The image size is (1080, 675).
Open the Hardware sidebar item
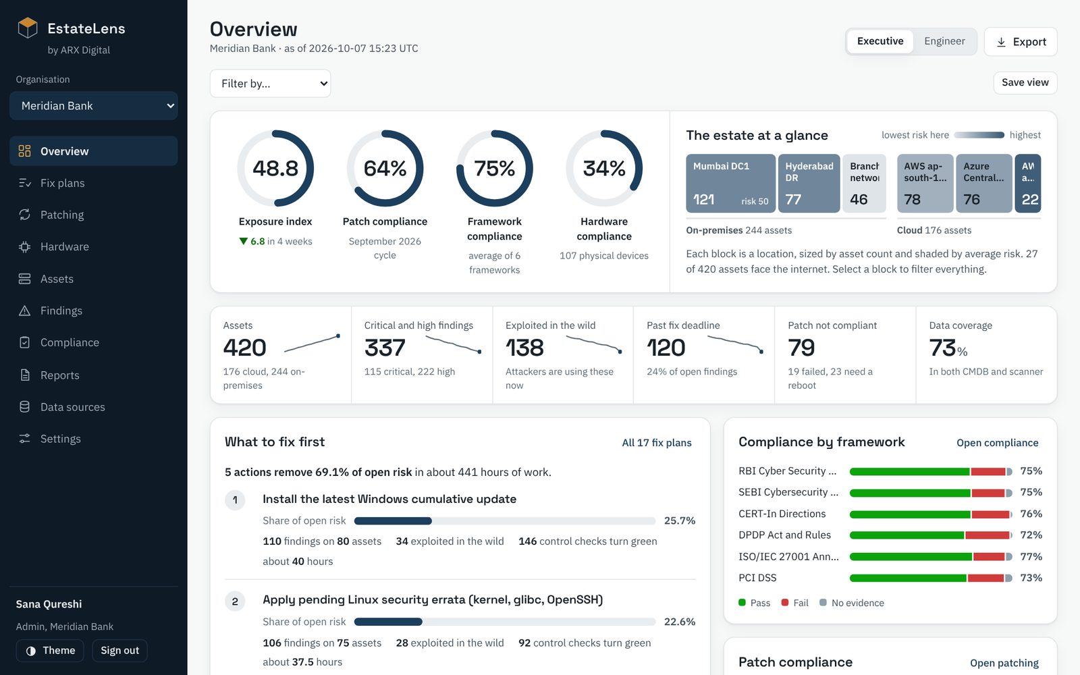pos(94,246)
